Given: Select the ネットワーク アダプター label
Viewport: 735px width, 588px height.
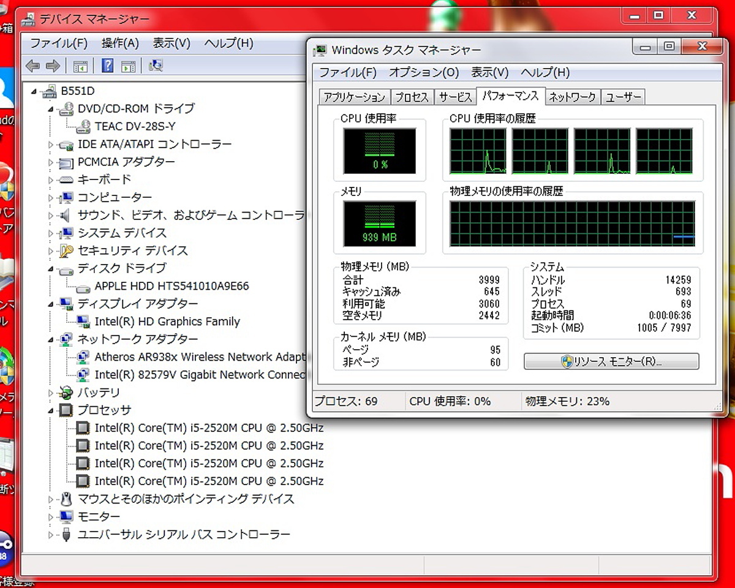Looking at the screenshot, I should (x=138, y=340).
